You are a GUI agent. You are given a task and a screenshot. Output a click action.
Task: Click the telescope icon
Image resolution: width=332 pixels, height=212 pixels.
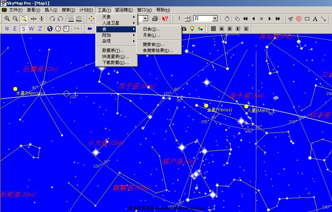pos(290,18)
